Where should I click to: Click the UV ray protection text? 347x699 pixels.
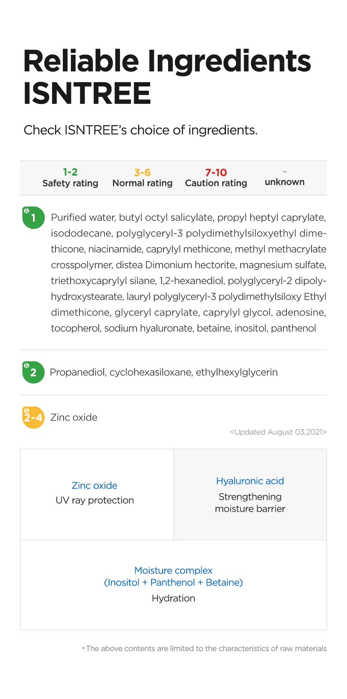tap(95, 500)
